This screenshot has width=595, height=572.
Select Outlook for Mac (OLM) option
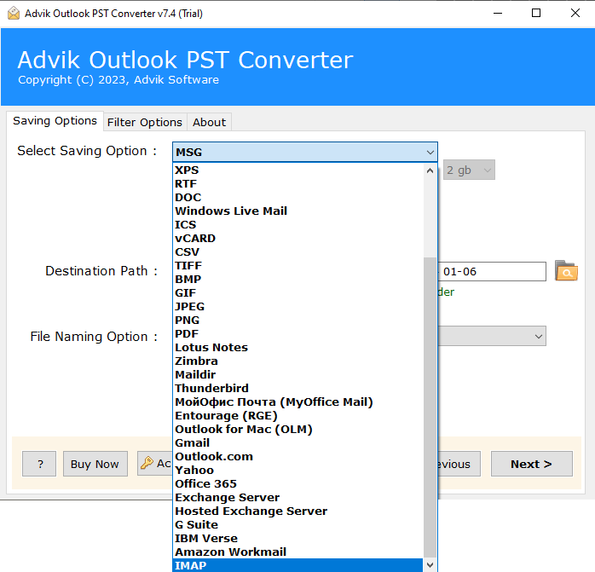(x=297, y=430)
